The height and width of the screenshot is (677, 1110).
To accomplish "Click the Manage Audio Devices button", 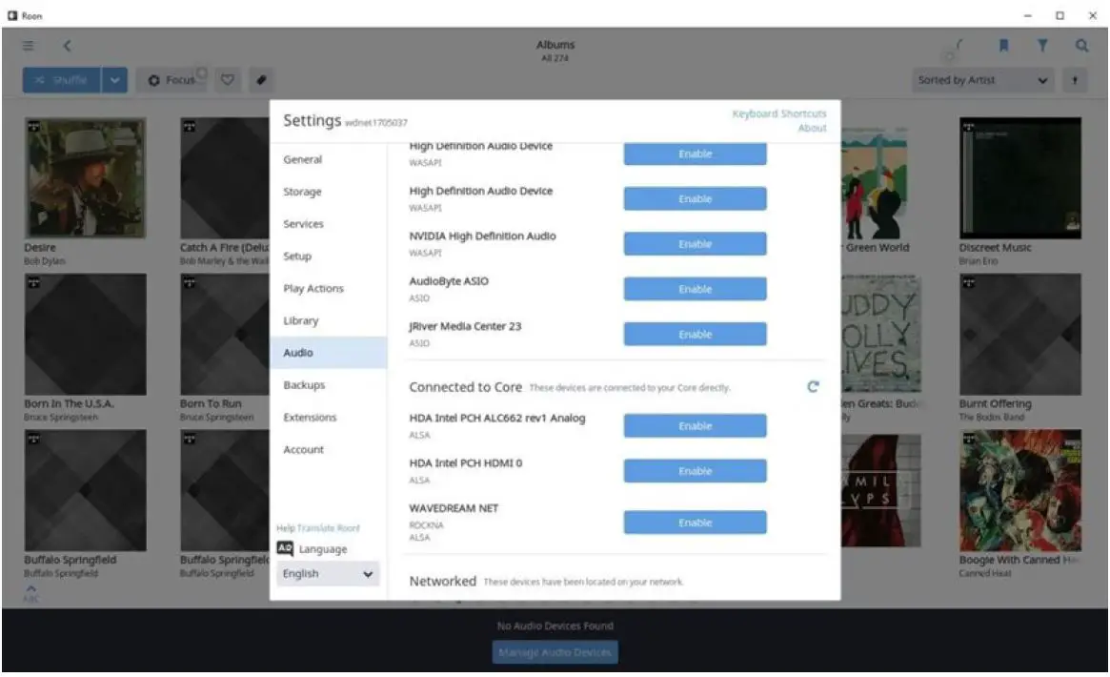I will pyautogui.click(x=555, y=652).
